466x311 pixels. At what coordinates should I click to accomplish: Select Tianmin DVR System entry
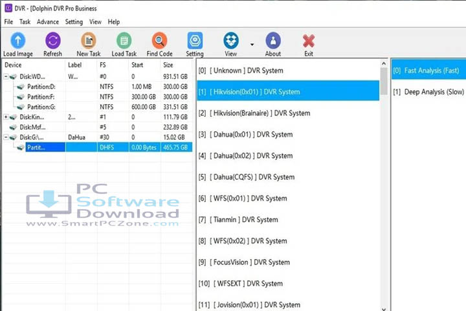287,220
